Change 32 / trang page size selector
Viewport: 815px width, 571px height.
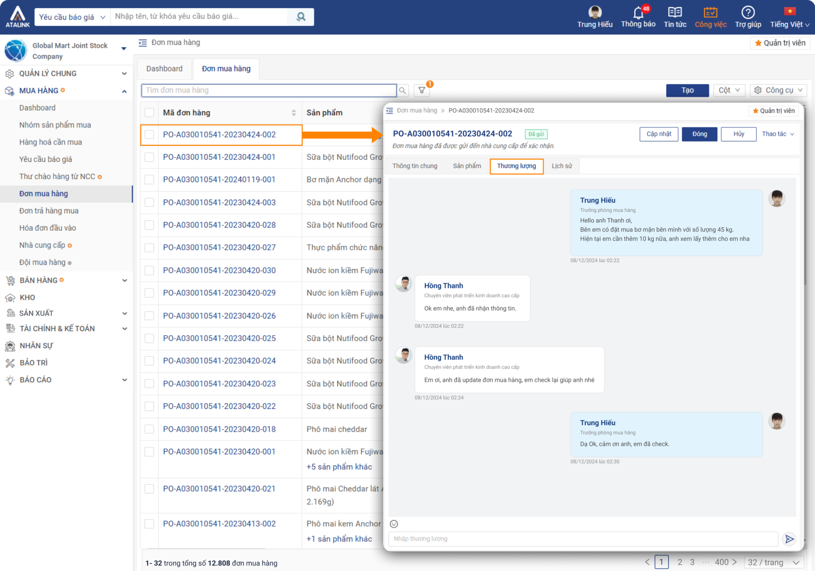click(774, 563)
